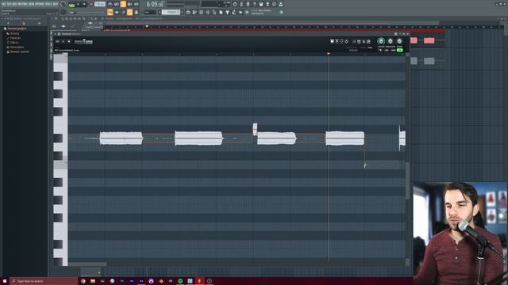Image resolution: width=508 pixels, height=285 pixels.
Task: Click the NewTone stop button
Action: [x=69, y=41]
